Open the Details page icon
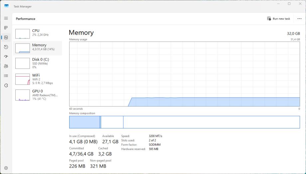Viewport: 306px width, 174px height. [6, 76]
